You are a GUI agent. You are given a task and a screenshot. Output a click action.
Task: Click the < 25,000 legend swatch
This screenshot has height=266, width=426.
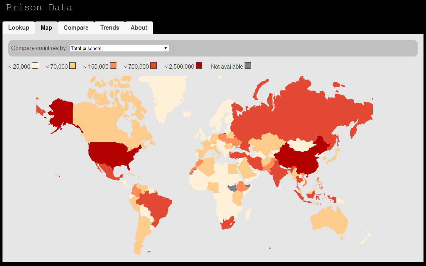[35, 65]
